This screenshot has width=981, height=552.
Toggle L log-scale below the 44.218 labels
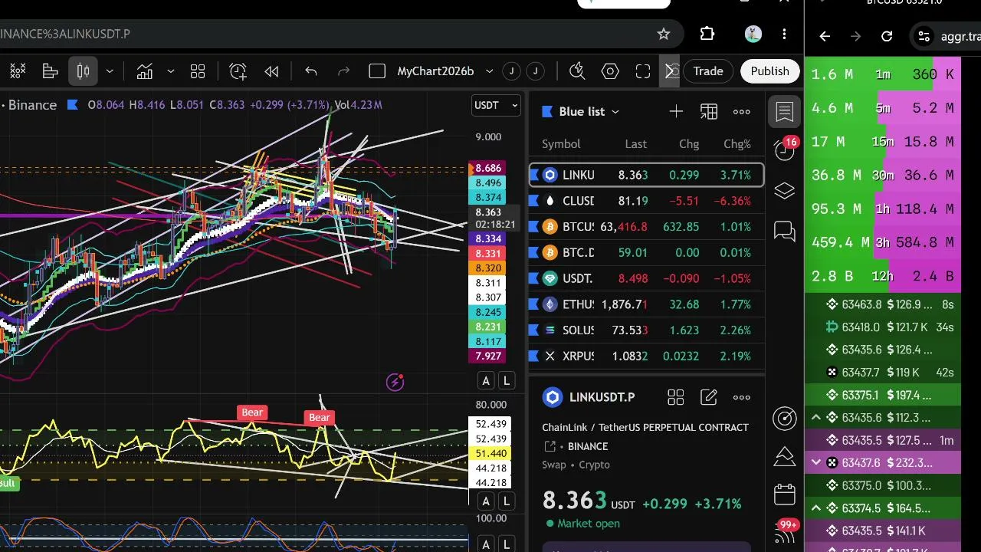(x=507, y=501)
